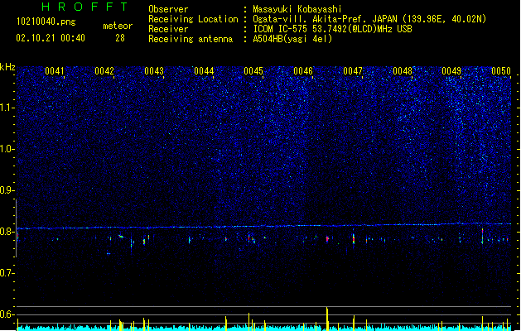The width and height of the screenshot is (521, 331).
Task: Click the 0049 time marker
Action: coord(451,71)
